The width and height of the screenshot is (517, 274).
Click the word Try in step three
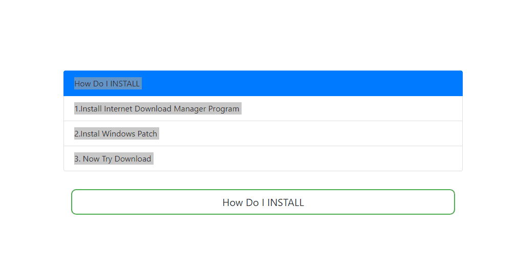point(106,159)
